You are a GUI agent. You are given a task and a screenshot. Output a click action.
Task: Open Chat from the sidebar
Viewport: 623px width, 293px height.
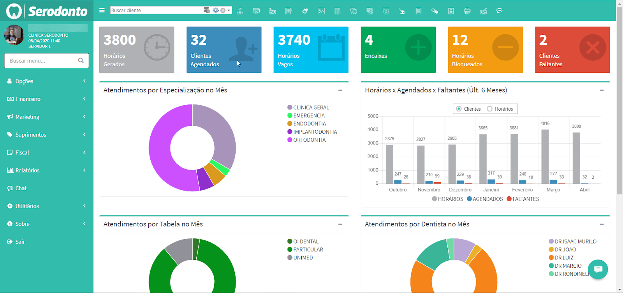click(x=21, y=188)
